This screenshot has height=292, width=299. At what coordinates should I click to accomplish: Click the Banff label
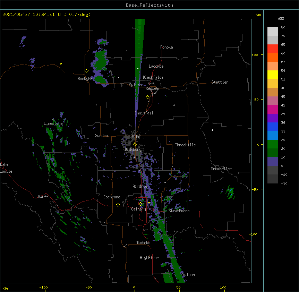tap(43, 197)
